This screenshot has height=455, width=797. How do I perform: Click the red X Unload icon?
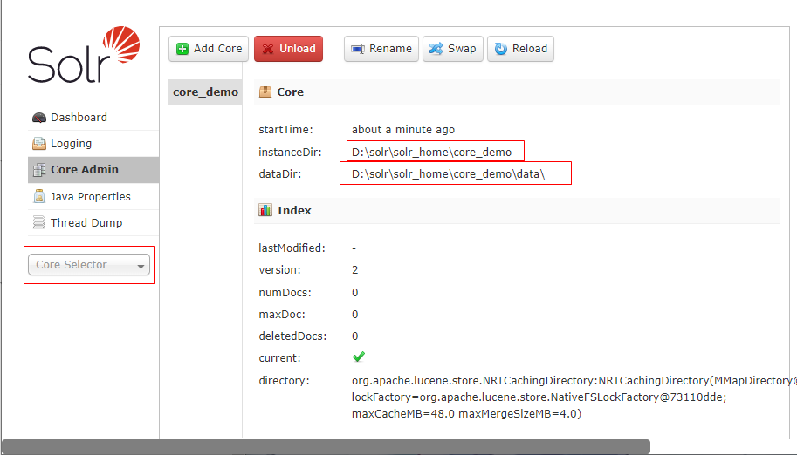click(267, 49)
